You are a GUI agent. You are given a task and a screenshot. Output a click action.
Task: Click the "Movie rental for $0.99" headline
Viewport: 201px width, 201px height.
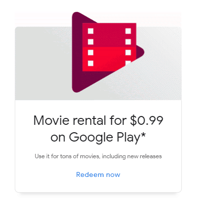(x=98, y=120)
